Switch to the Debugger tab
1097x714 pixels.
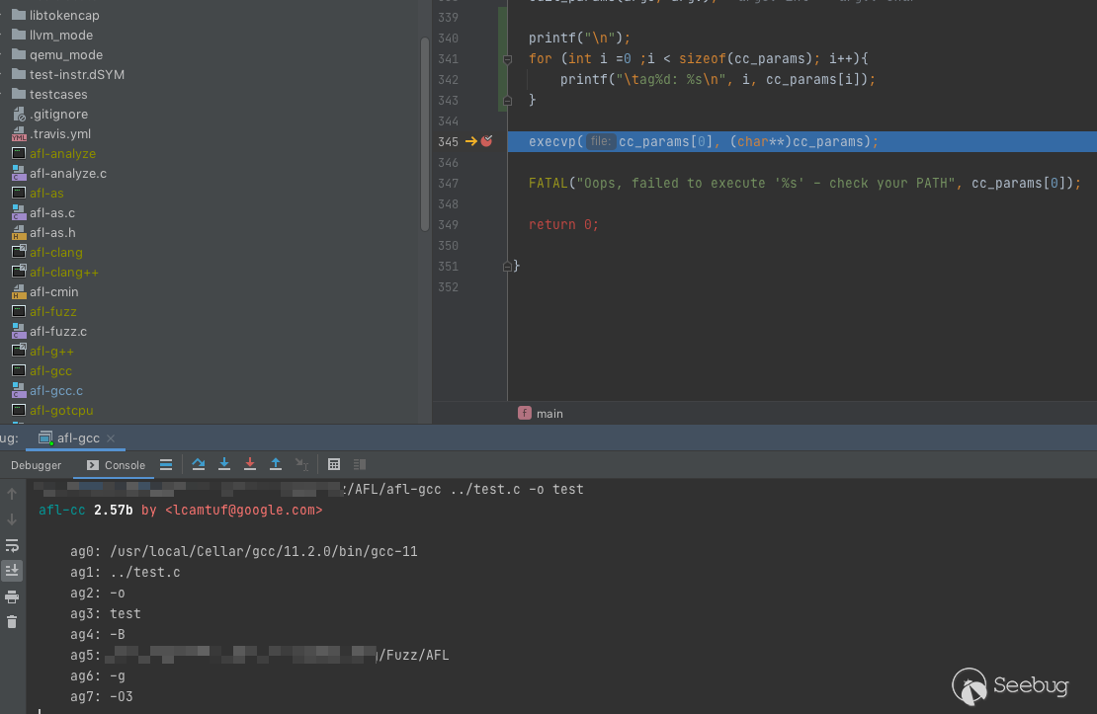click(x=36, y=465)
